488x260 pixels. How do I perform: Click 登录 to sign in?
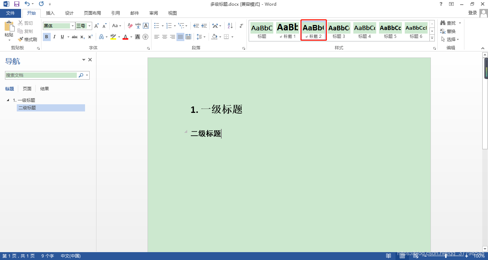click(x=473, y=13)
